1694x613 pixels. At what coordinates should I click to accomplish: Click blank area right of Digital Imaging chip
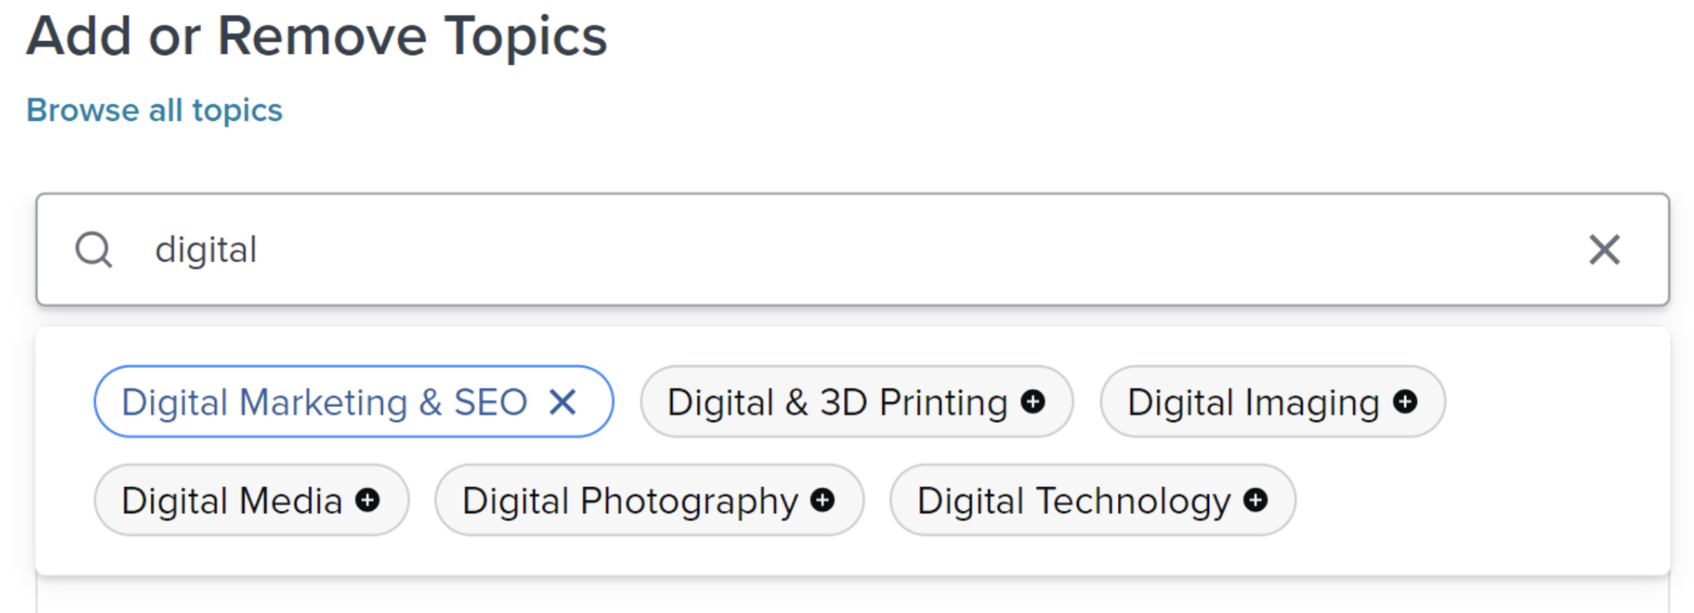pos(1551,402)
